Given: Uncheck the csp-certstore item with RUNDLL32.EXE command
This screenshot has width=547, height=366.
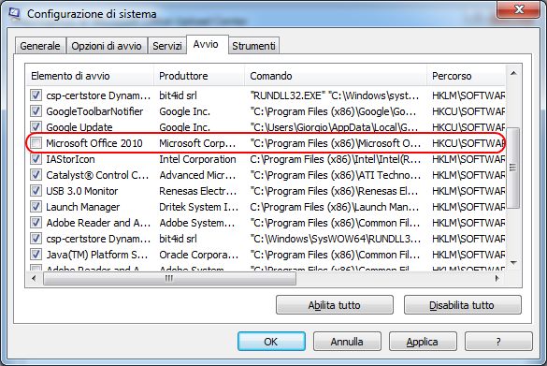Looking at the screenshot, I should [36, 95].
